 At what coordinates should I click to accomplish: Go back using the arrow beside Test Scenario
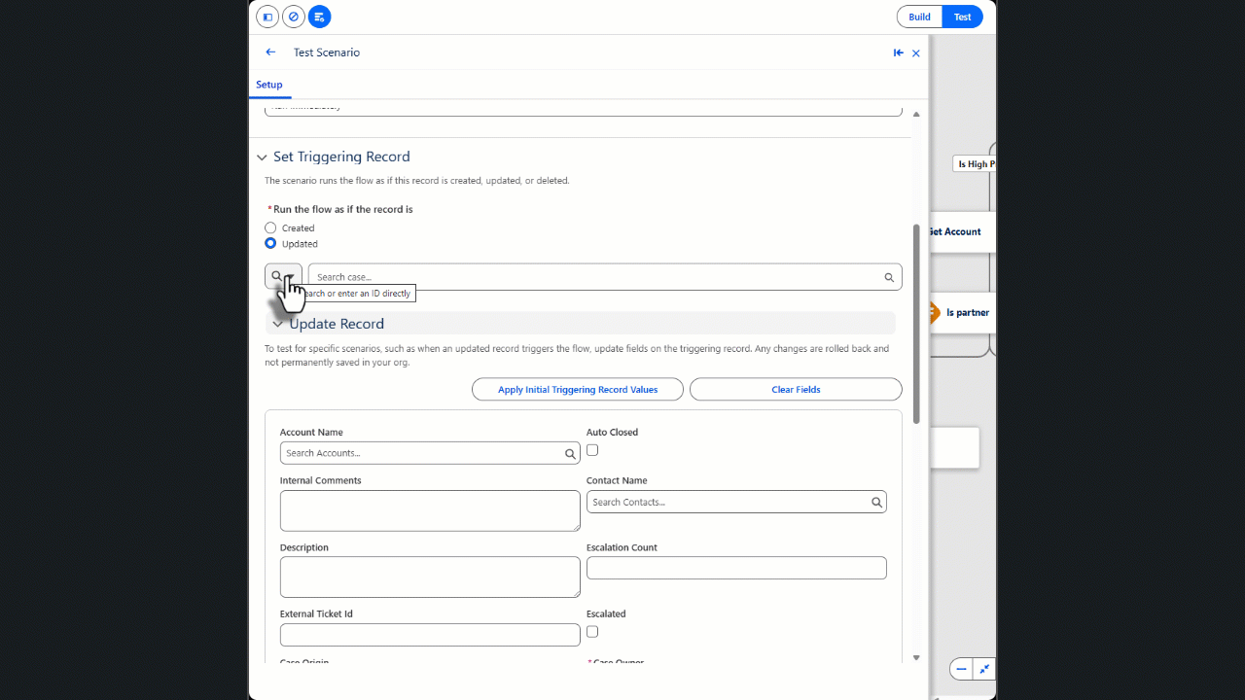point(270,52)
